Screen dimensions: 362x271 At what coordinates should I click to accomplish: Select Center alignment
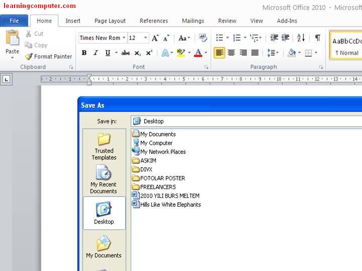pos(231,53)
